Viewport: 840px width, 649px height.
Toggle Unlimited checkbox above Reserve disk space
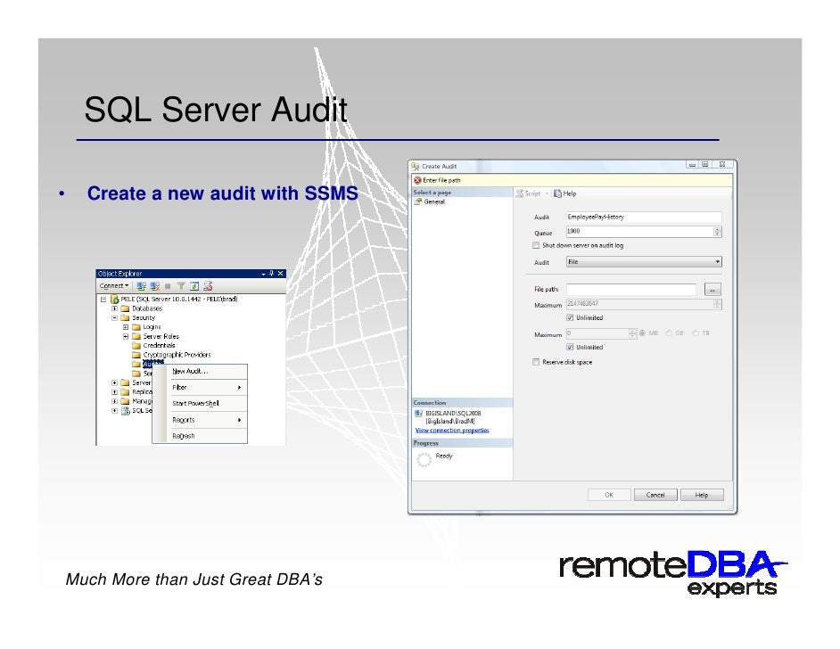[570, 347]
